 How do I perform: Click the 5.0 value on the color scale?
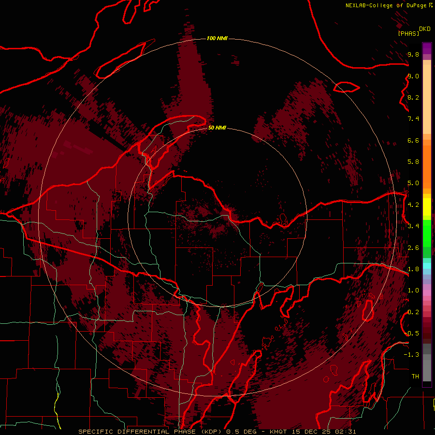[413, 183]
